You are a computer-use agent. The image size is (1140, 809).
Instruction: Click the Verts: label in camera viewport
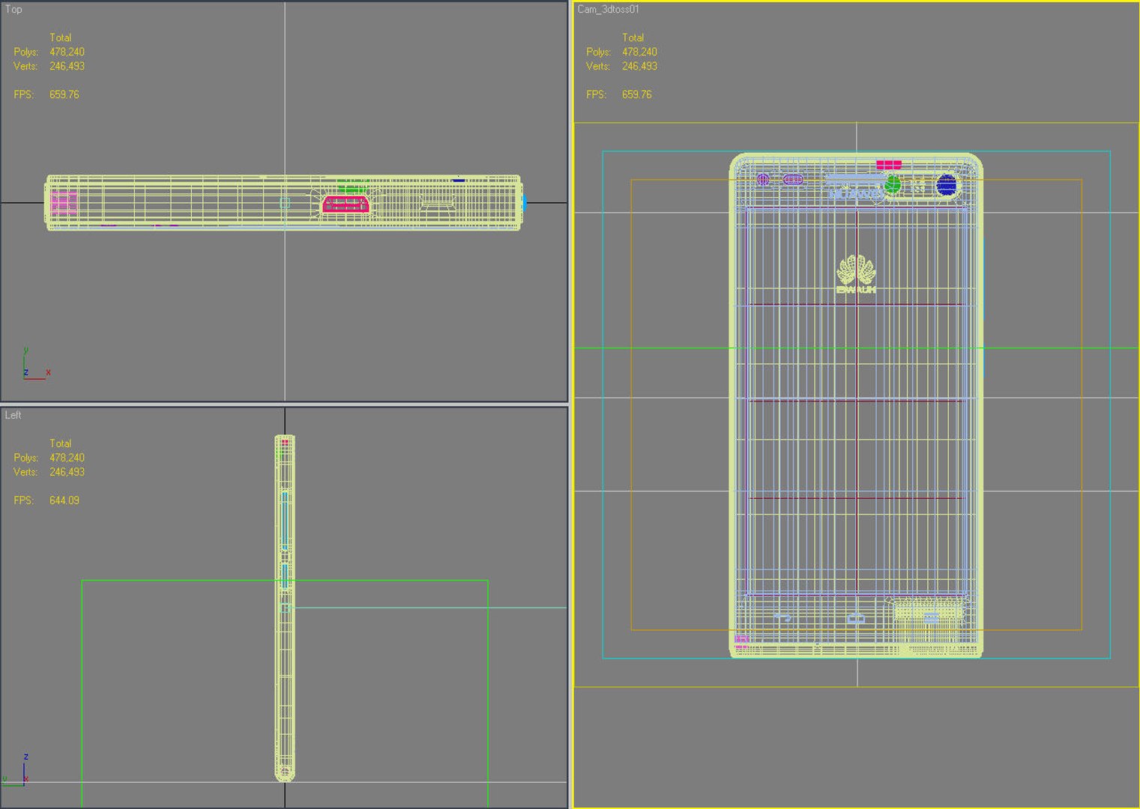click(x=598, y=66)
